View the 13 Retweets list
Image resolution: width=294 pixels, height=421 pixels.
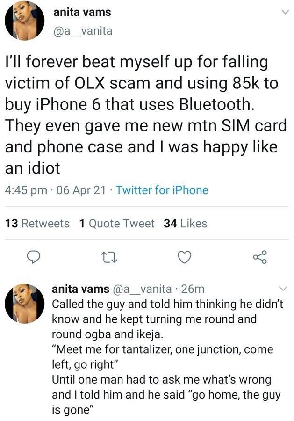coord(37,224)
